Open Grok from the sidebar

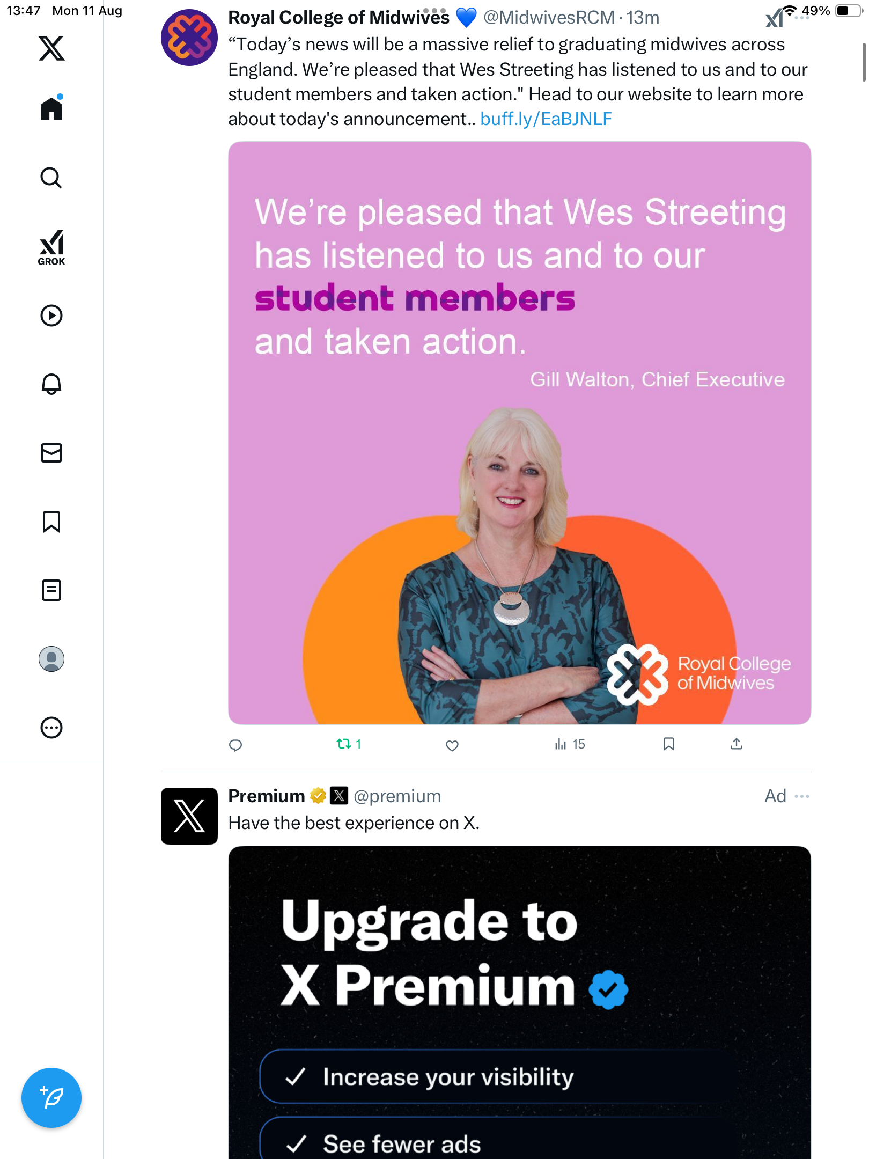pos(51,247)
